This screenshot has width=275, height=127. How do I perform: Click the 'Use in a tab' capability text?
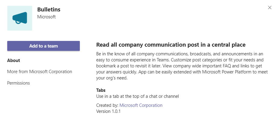point(137,96)
